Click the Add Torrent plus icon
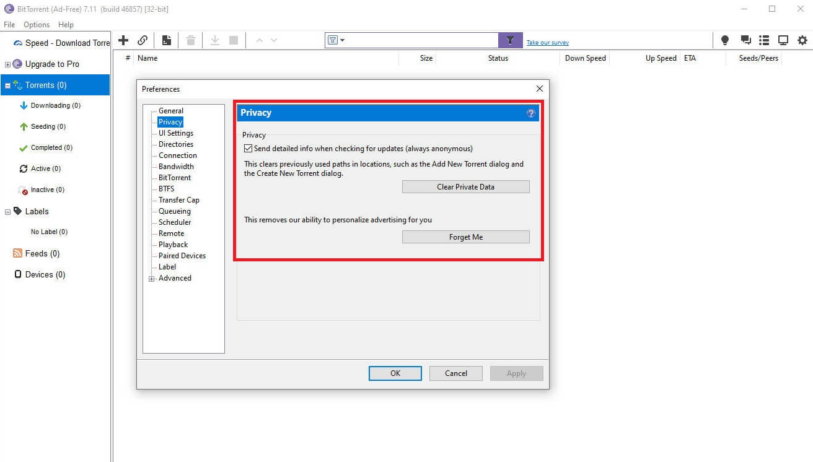The height and width of the screenshot is (462, 813). click(x=123, y=40)
